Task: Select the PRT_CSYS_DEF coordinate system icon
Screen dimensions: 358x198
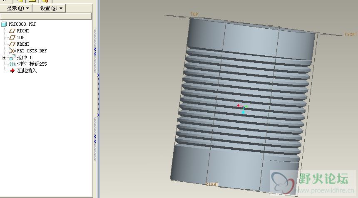Action: point(12,51)
